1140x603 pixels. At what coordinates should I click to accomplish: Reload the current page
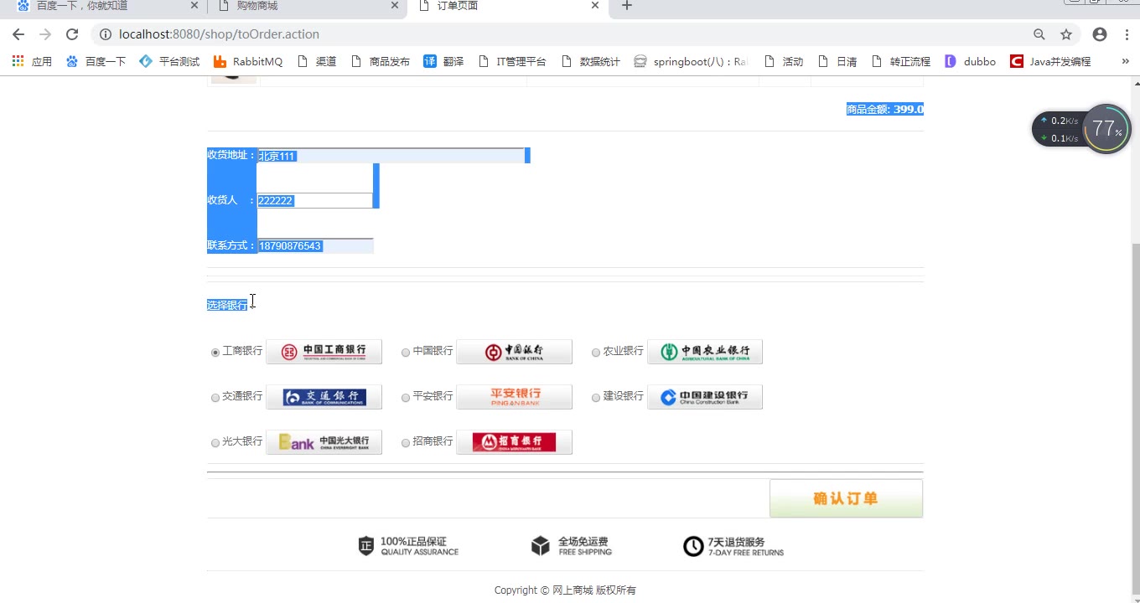tap(72, 34)
